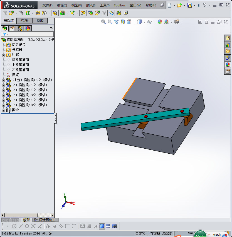Open the PropertyManager tab icon
Screen dimensions: 232x237
point(12,28)
